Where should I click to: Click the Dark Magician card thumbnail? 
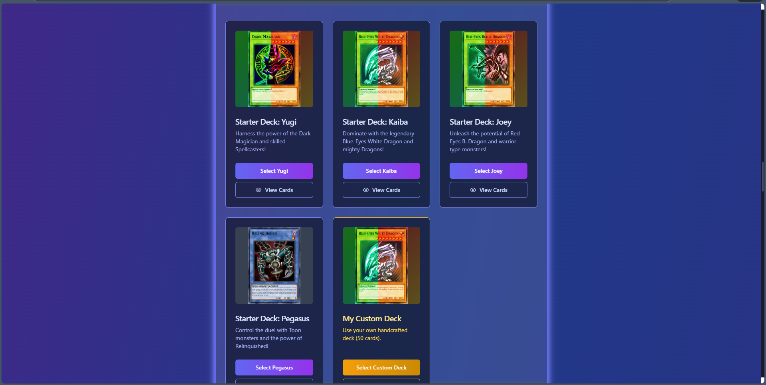click(274, 69)
